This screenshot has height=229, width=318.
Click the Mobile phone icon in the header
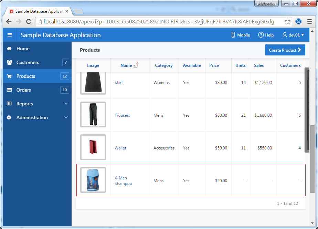tap(233, 35)
